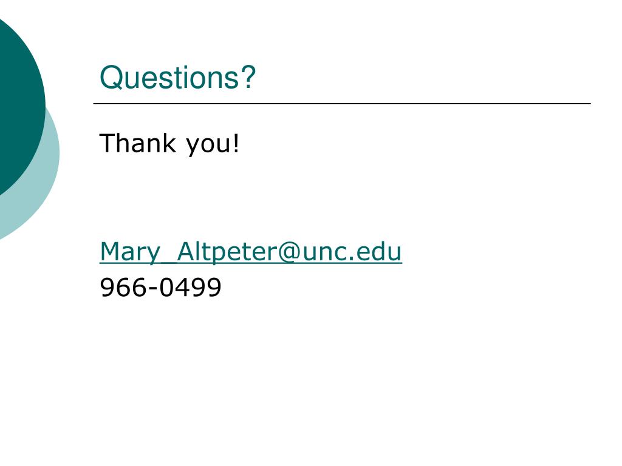Click the exclamation mark after "you"
The width and height of the screenshot is (622, 466).
click(x=236, y=143)
